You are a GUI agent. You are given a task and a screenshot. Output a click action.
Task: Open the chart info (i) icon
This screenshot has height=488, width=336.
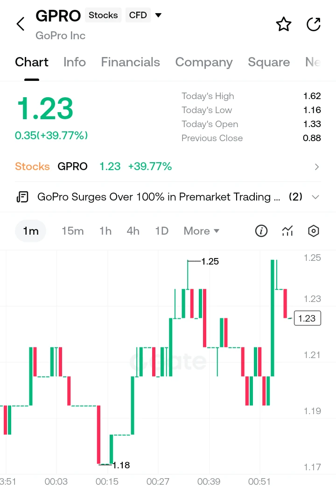tap(261, 231)
